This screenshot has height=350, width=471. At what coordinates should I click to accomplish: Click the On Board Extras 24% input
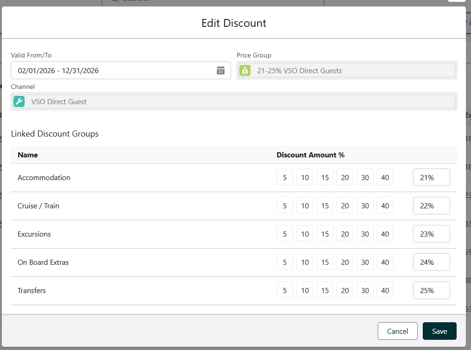pyautogui.click(x=431, y=262)
